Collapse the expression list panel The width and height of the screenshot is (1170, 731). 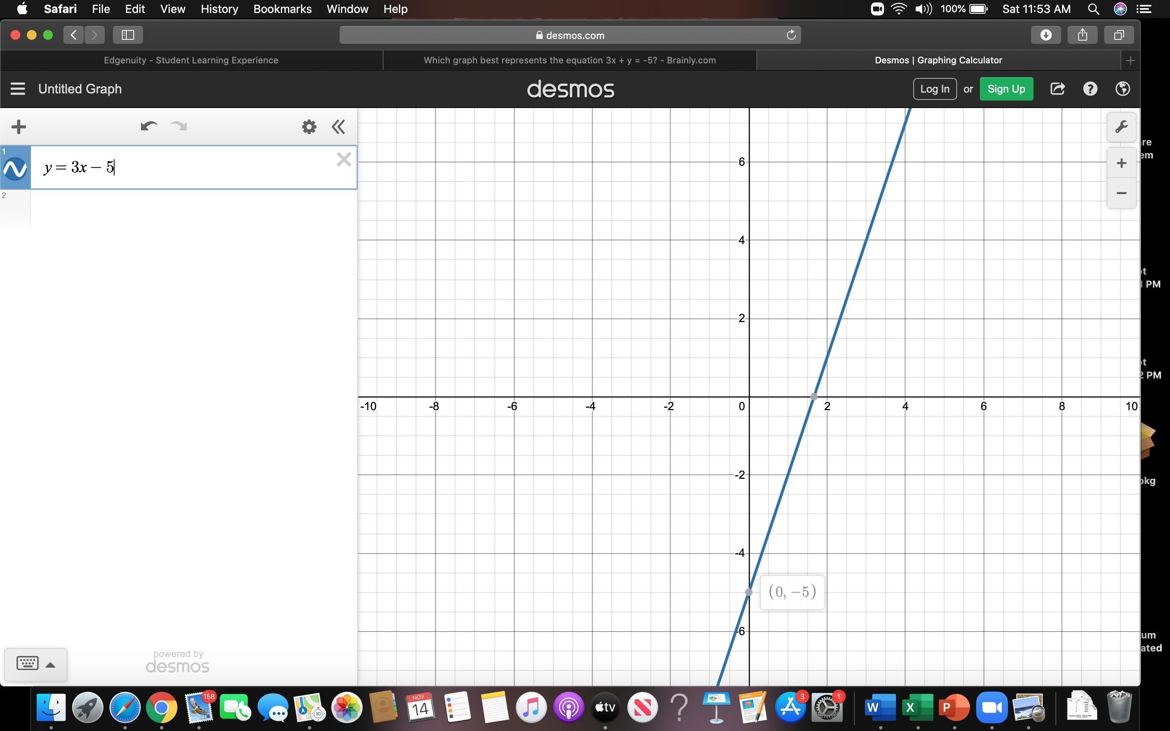pos(338,127)
